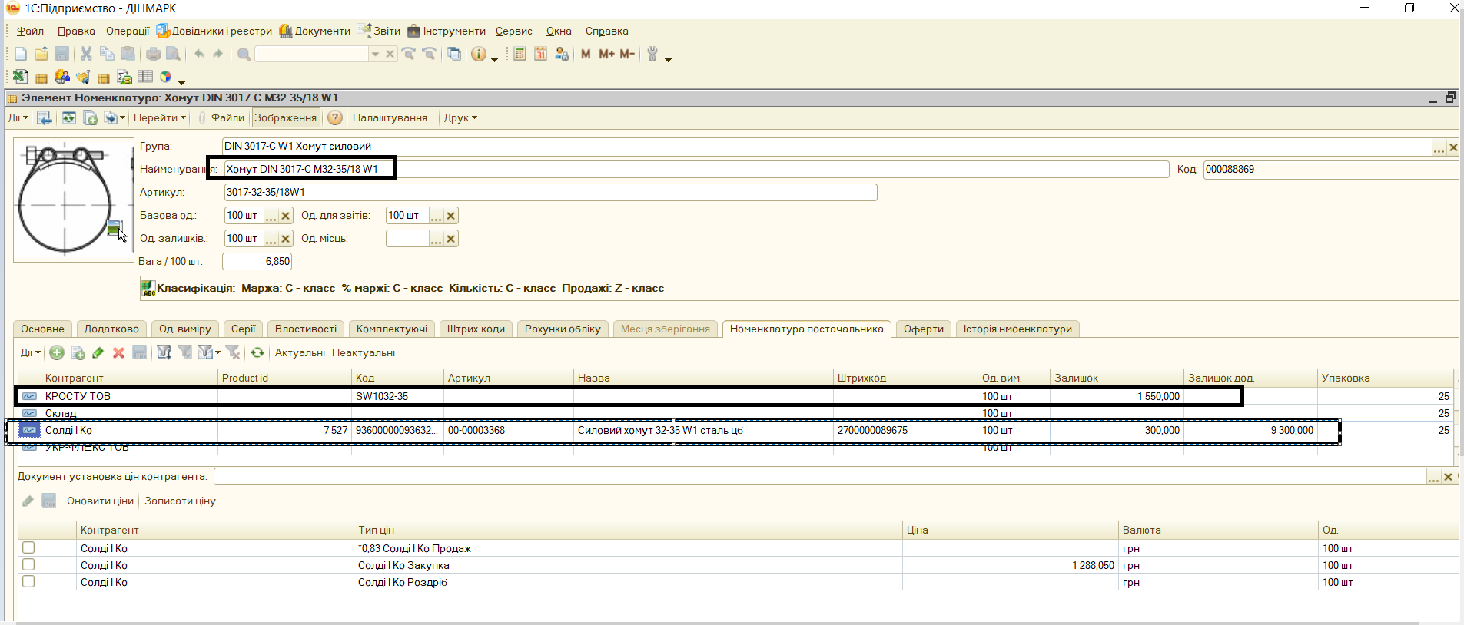Enable checkbox for Солді І Ко Роздріб row
Screen dimensions: 1464x625
pos(28,581)
